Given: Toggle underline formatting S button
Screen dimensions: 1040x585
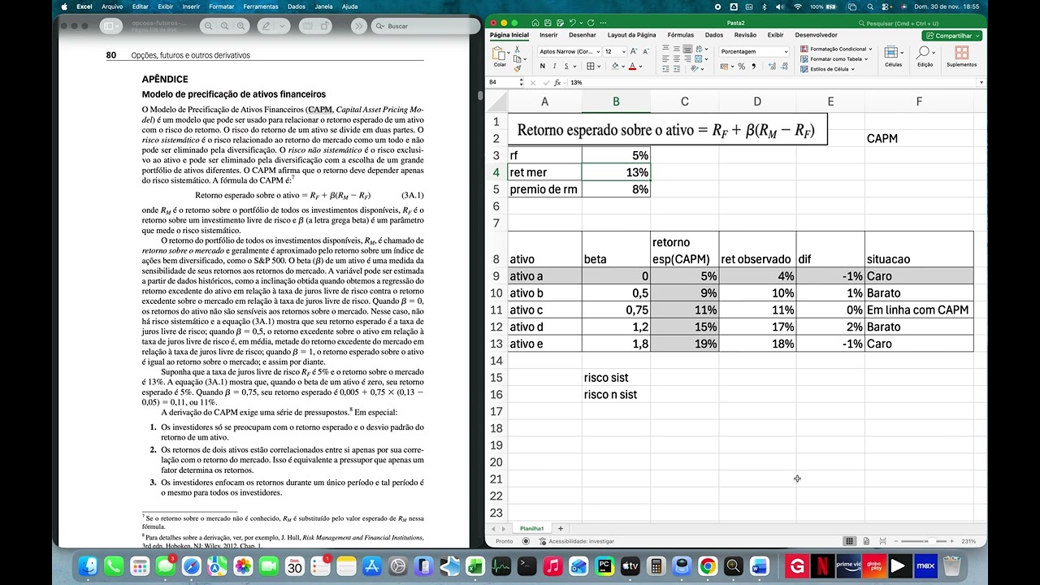Looking at the screenshot, I should pyautogui.click(x=566, y=66).
